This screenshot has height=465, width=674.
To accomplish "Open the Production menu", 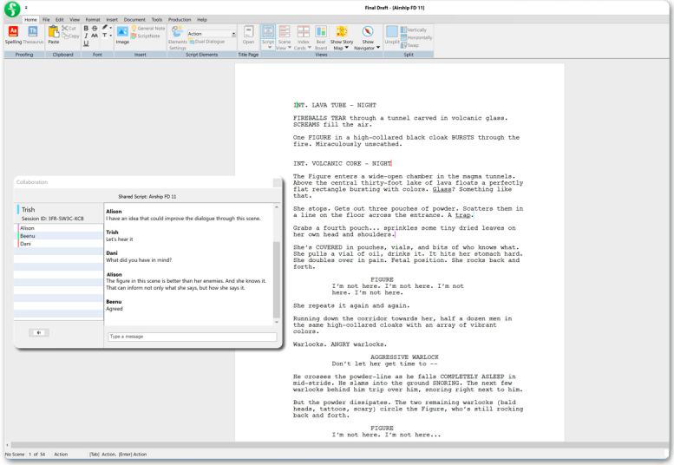I will (x=180, y=19).
